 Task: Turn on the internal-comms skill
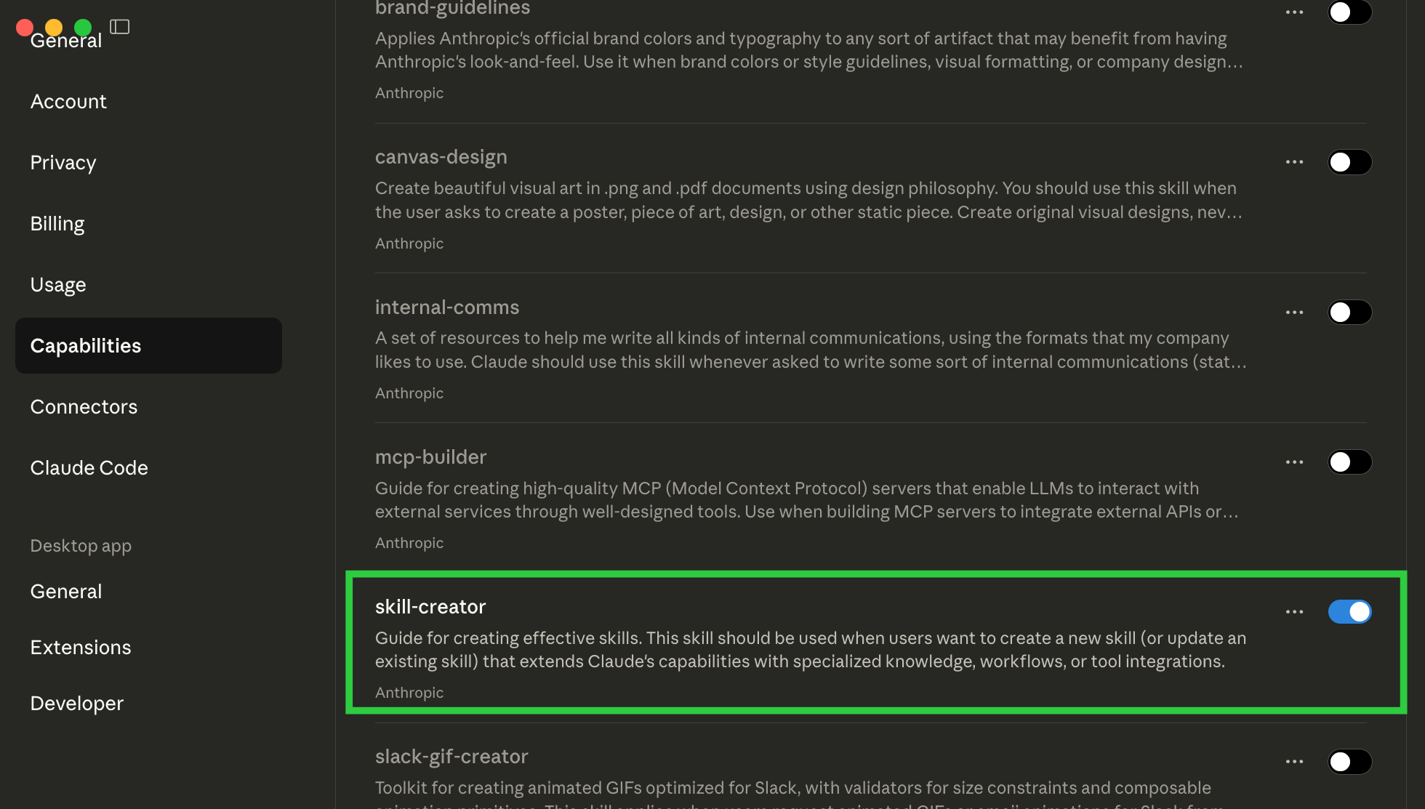tap(1349, 313)
